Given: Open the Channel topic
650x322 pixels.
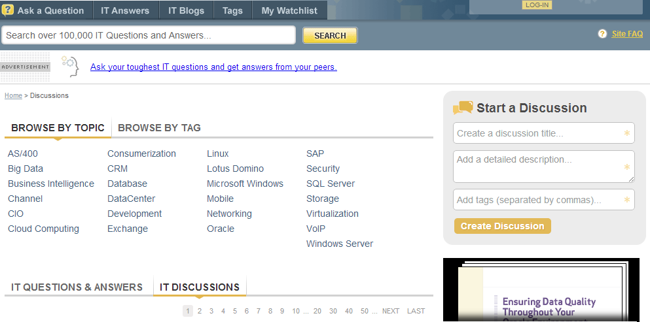Looking at the screenshot, I should pyautogui.click(x=26, y=199).
